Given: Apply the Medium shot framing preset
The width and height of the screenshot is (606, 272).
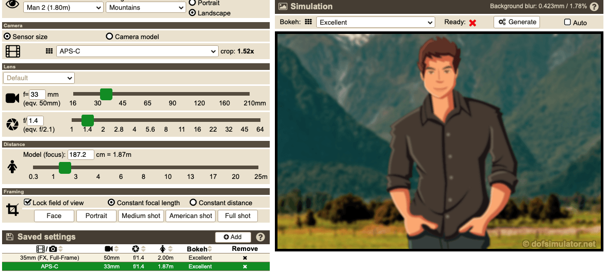Looking at the screenshot, I should pyautogui.click(x=141, y=216).
